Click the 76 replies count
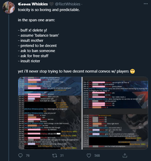This screenshot has height=161, width=151. 28,155
